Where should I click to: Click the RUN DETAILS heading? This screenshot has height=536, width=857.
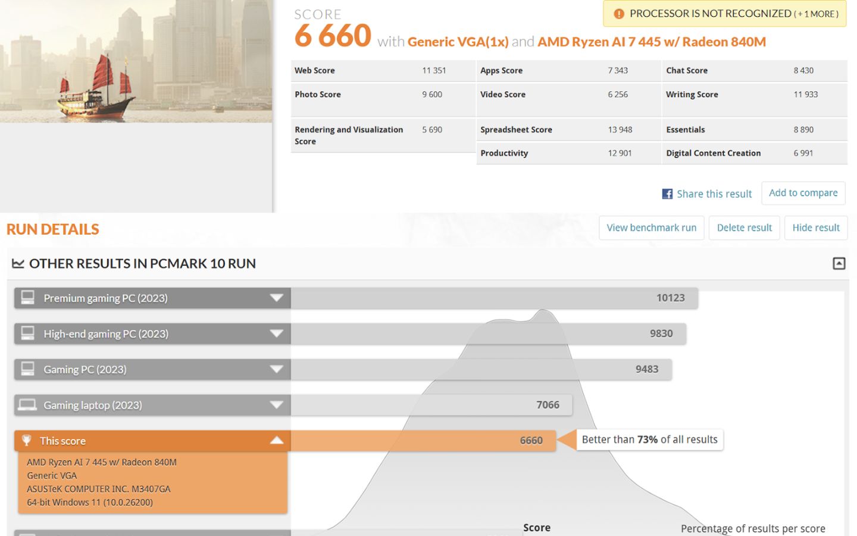[x=53, y=229]
